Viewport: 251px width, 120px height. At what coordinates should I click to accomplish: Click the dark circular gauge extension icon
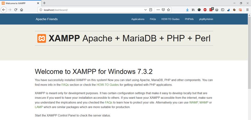pyautogui.click(x=199, y=10)
